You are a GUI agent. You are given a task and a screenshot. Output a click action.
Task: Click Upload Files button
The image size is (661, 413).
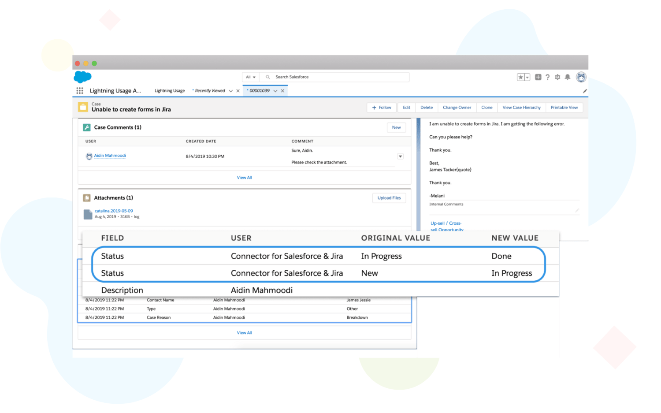[389, 198]
